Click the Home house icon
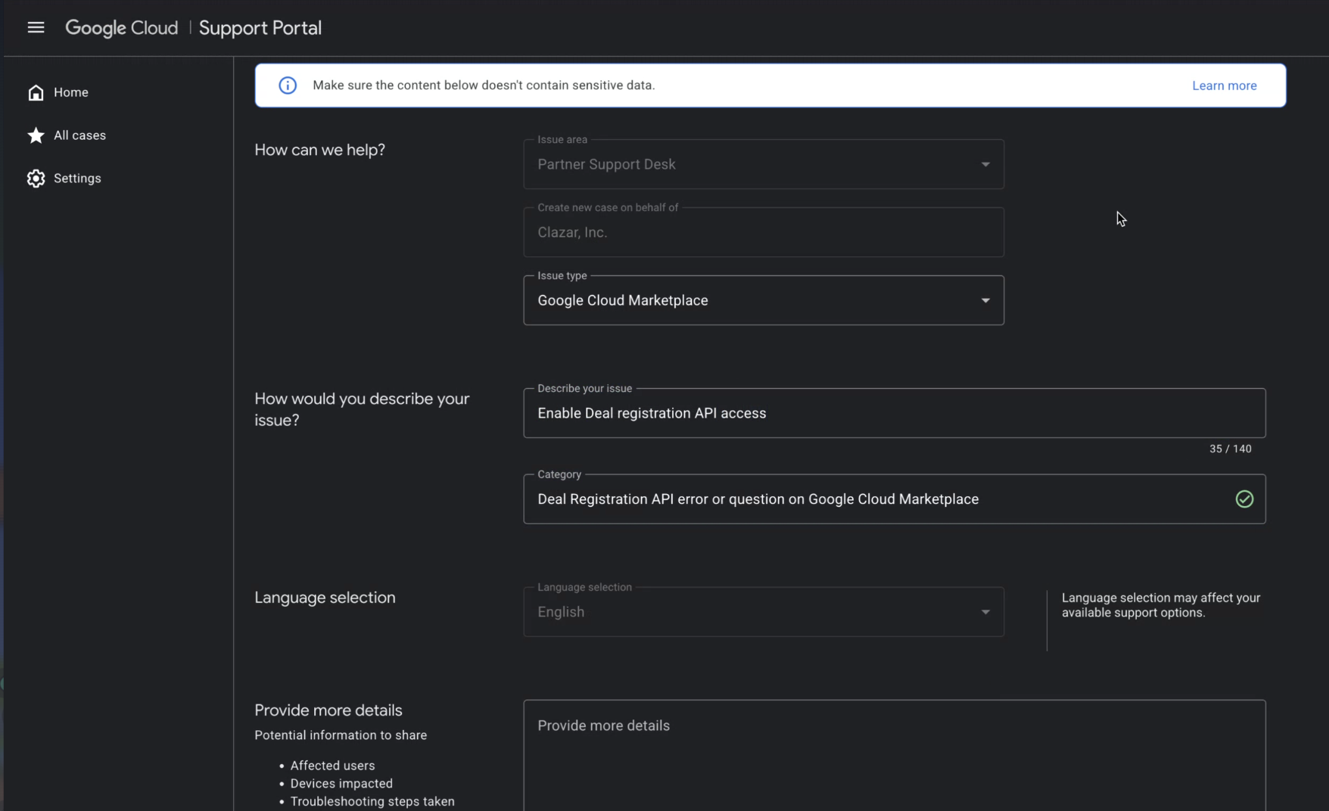Viewport: 1329px width, 811px height. [36, 92]
